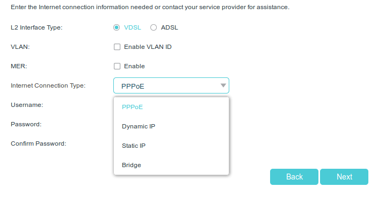Collapse the connection type dropdown arrow
The image size is (385, 201).
click(x=223, y=85)
